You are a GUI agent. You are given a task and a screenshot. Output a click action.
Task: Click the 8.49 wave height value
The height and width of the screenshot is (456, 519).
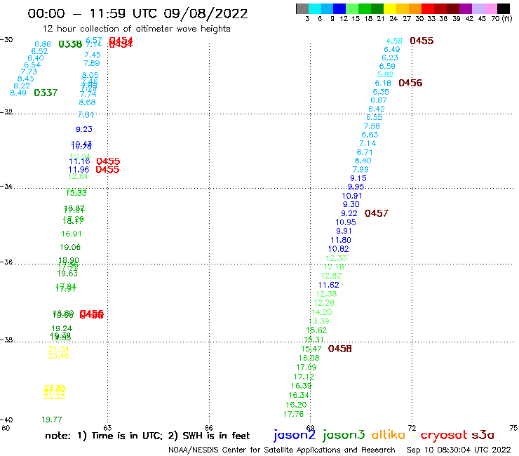18,93
